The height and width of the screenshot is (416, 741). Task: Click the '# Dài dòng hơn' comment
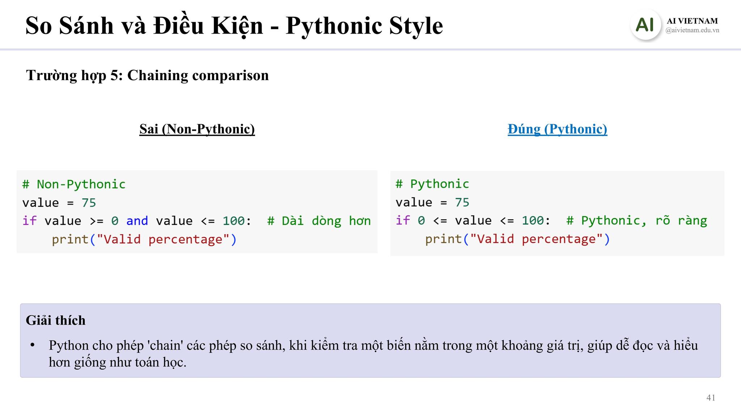319,221
